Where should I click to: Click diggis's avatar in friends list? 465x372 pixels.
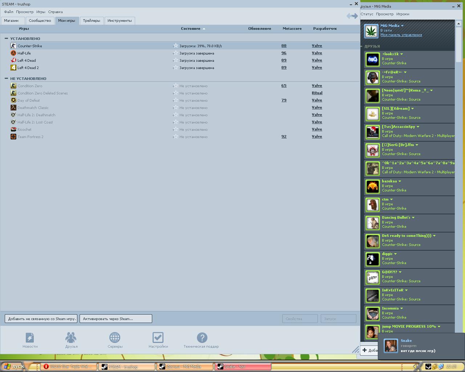(372, 259)
